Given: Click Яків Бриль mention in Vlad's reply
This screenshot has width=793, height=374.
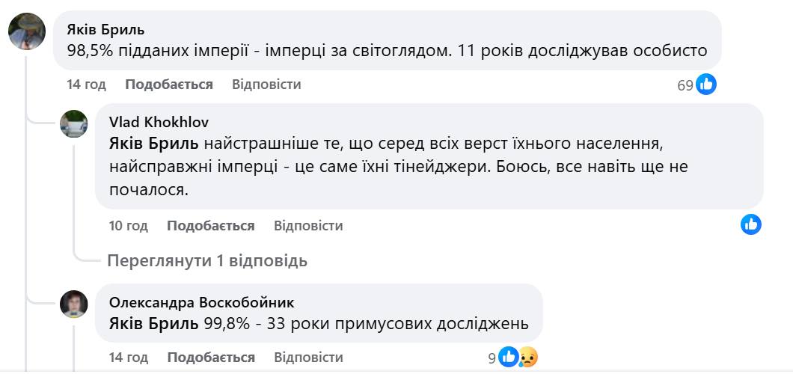Looking at the screenshot, I should (x=154, y=142).
